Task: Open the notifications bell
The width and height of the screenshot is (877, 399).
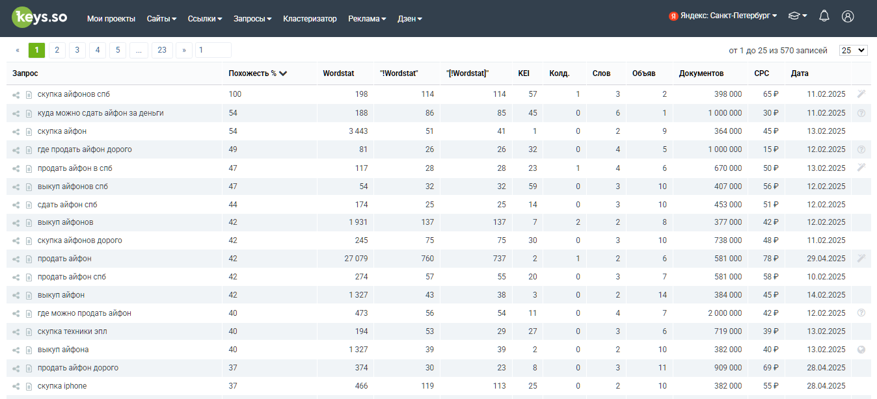Action: pyautogui.click(x=824, y=16)
